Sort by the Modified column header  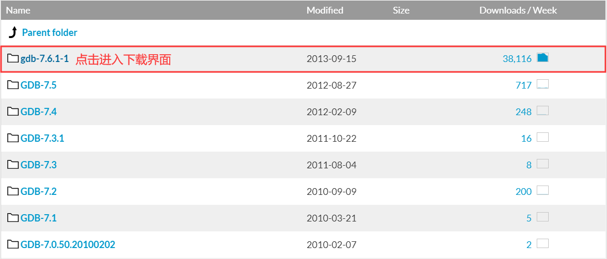(325, 10)
